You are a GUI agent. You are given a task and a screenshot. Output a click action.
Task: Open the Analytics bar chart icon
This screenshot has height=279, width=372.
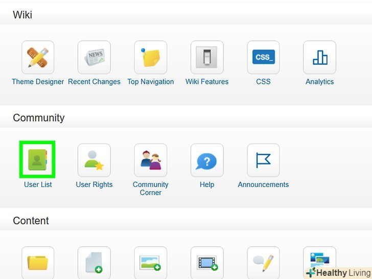click(319, 57)
